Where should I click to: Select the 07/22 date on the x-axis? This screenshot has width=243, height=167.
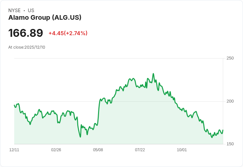point(140,150)
